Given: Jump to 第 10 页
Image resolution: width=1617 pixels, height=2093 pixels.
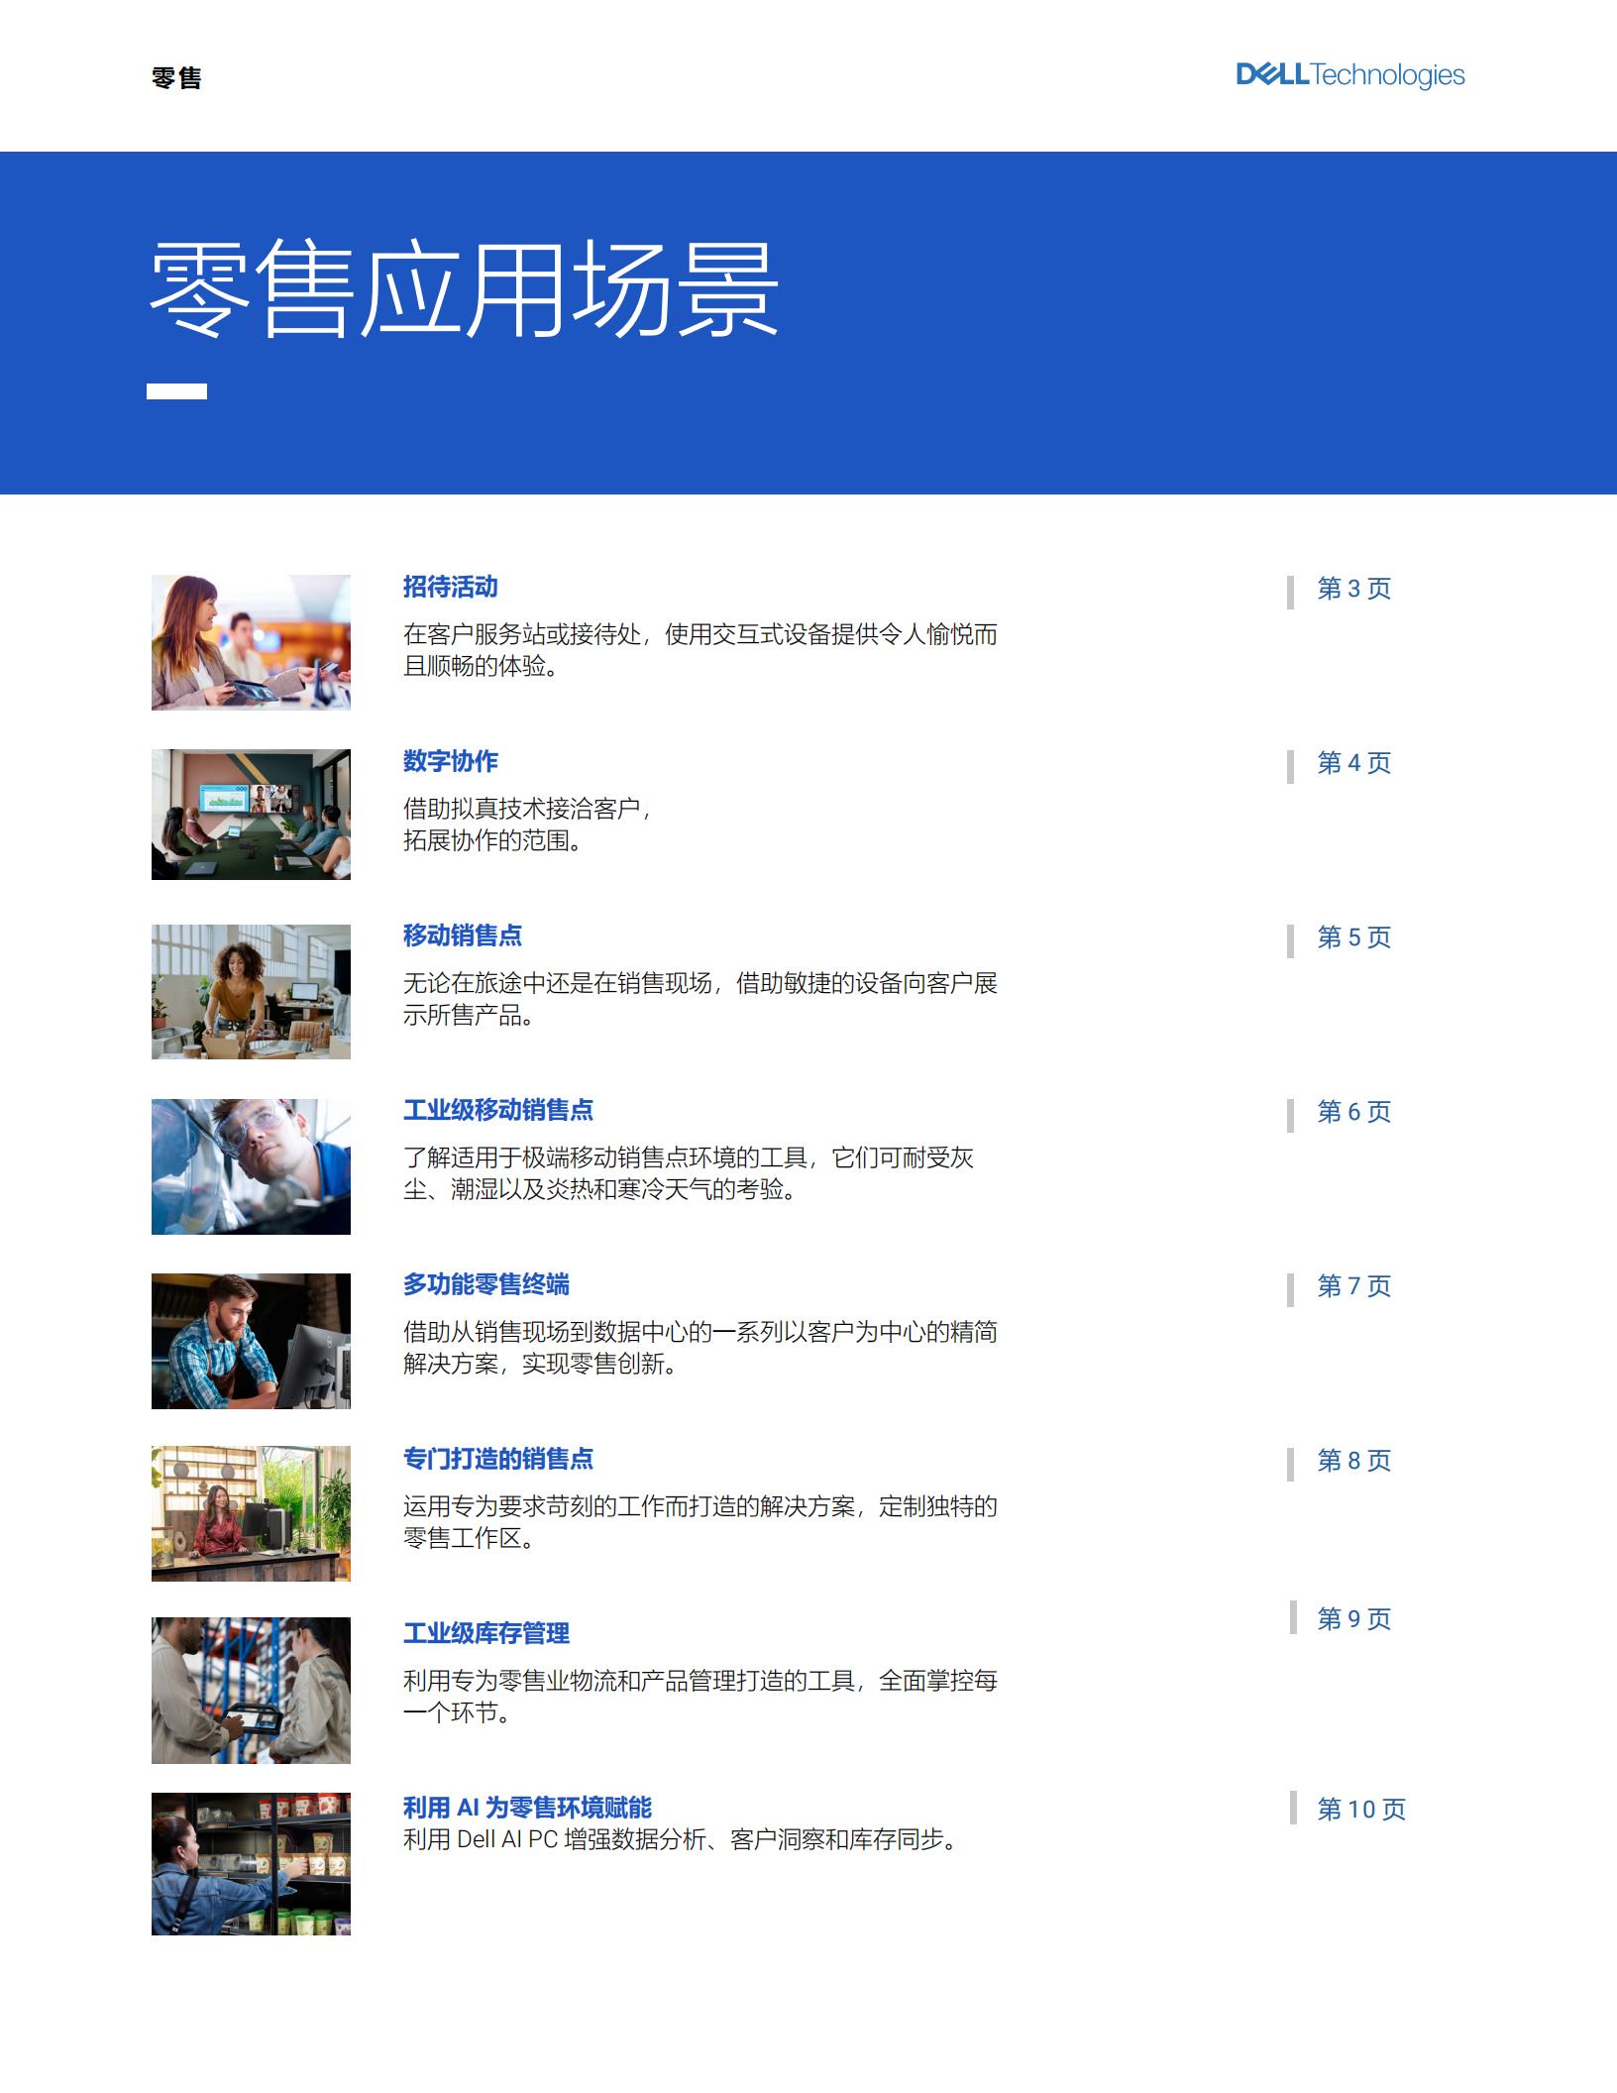Looking at the screenshot, I should (1361, 1810).
